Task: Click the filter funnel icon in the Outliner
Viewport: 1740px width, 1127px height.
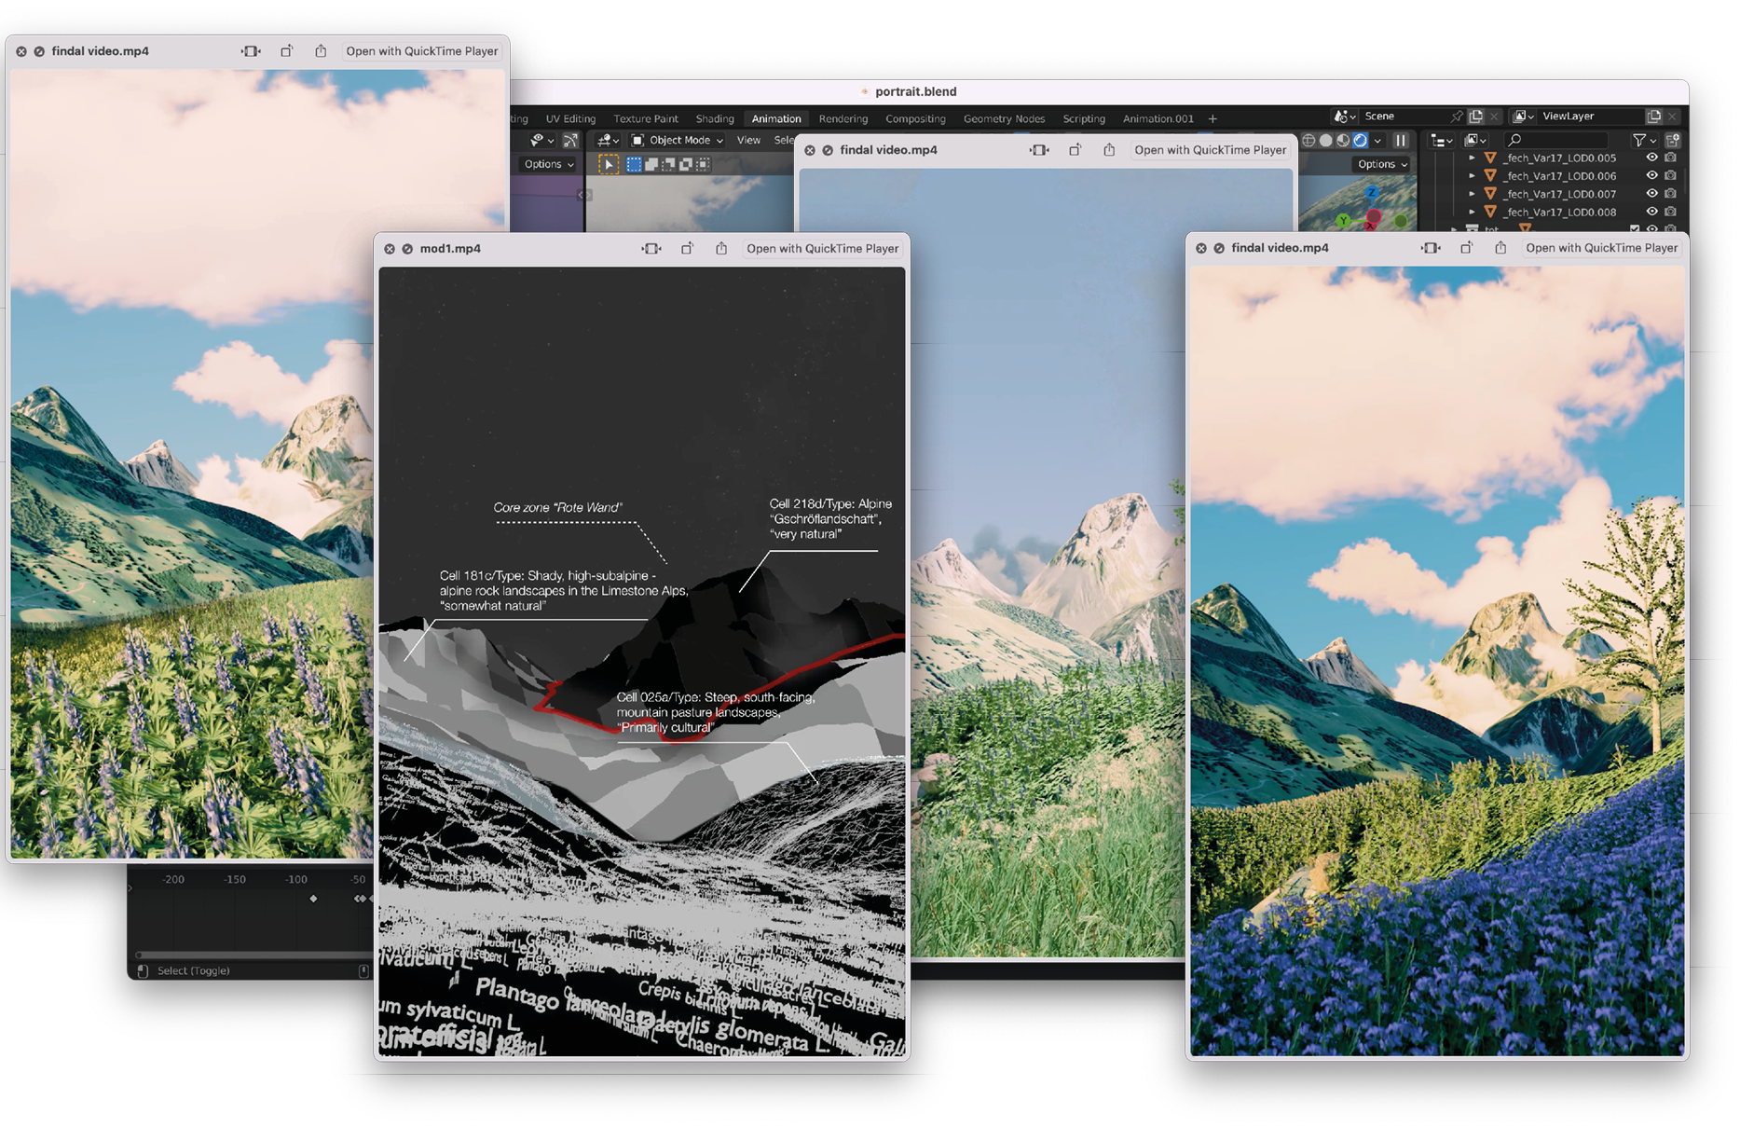Action: [1639, 142]
